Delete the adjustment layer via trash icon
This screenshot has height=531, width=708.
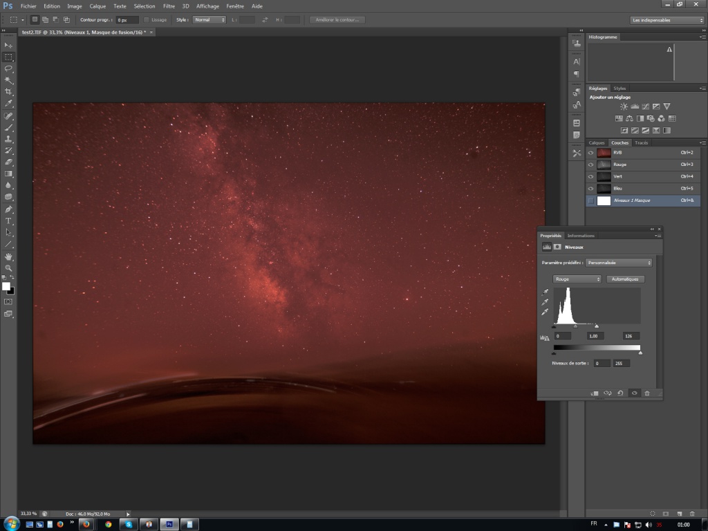tap(647, 393)
